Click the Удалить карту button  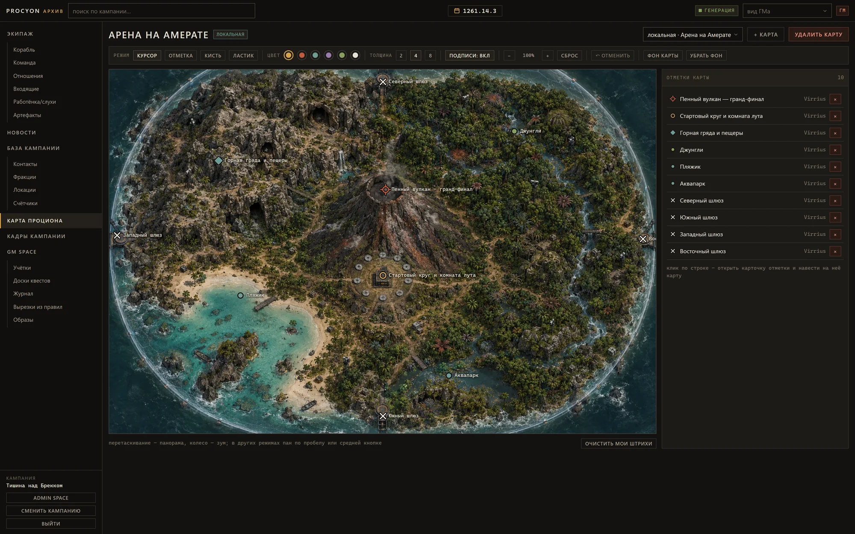tap(818, 35)
